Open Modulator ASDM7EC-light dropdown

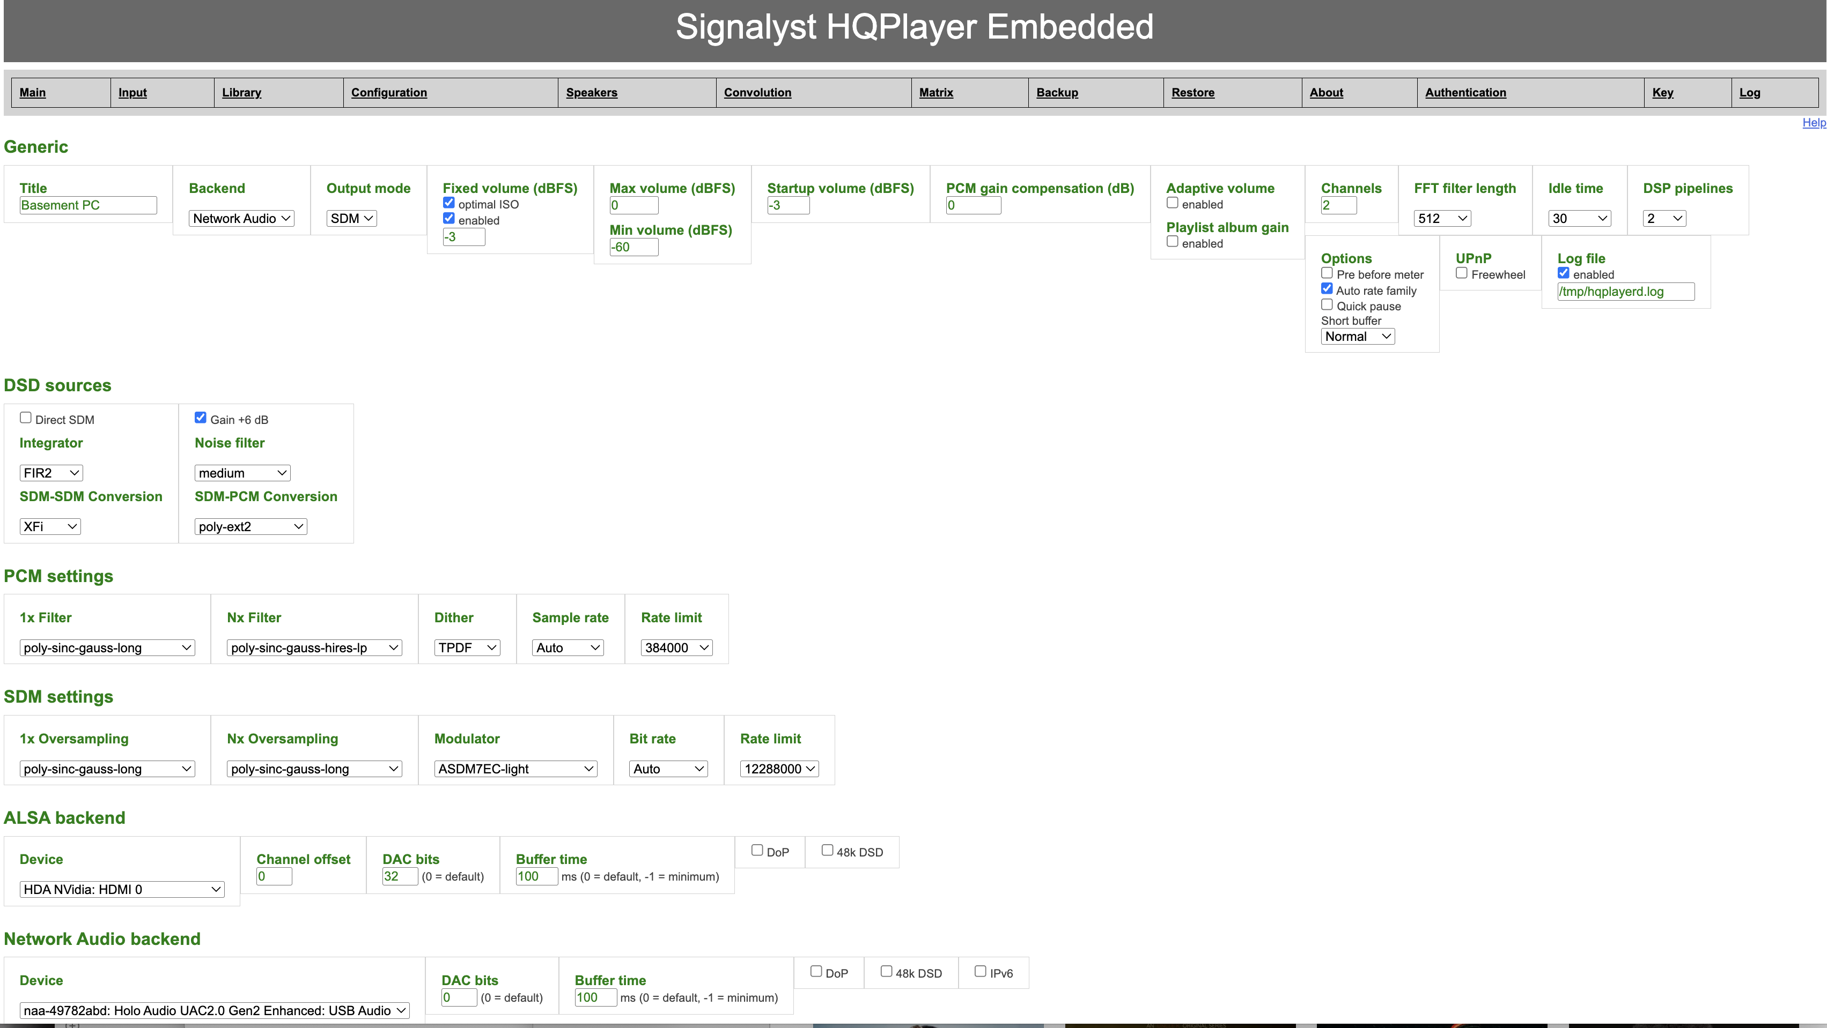tap(515, 769)
